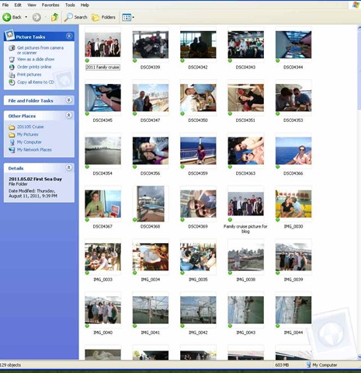Click the 603 MB status bar entry
The image size is (361, 373).
[282, 365]
